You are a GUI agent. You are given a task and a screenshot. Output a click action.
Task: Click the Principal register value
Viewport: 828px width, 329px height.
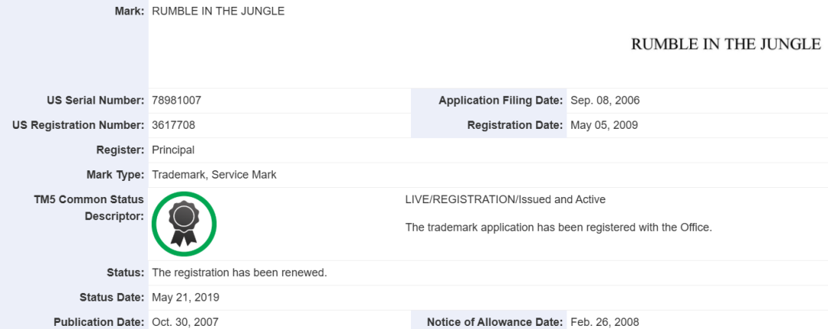click(173, 150)
